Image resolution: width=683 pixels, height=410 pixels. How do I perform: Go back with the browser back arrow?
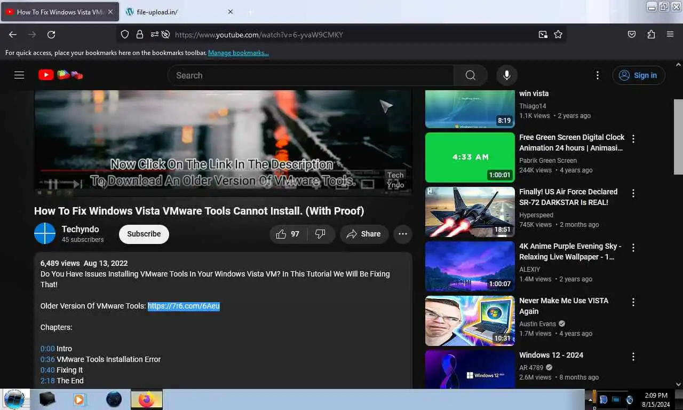coord(13,34)
